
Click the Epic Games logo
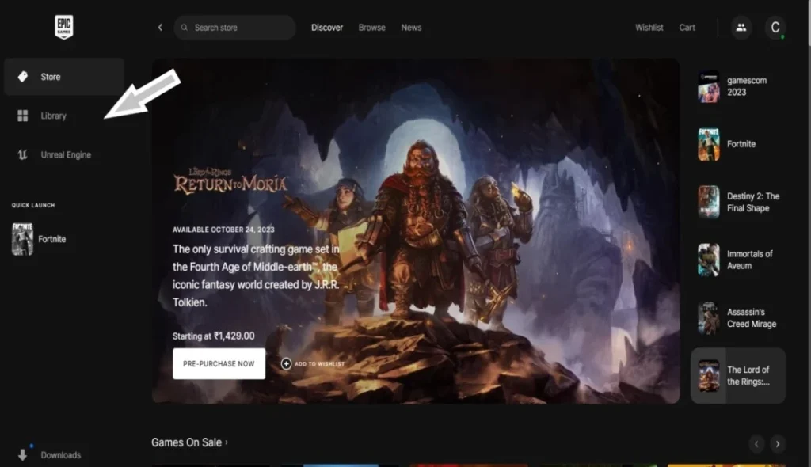[x=63, y=27]
